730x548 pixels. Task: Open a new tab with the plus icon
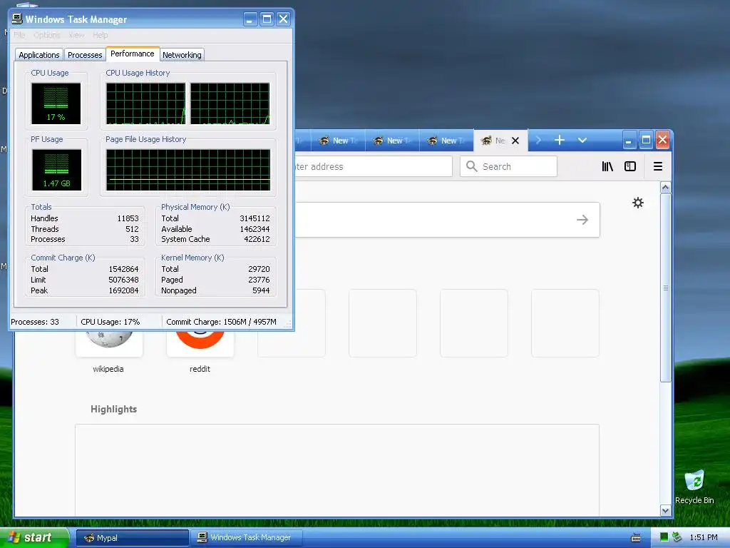coord(560,141)
